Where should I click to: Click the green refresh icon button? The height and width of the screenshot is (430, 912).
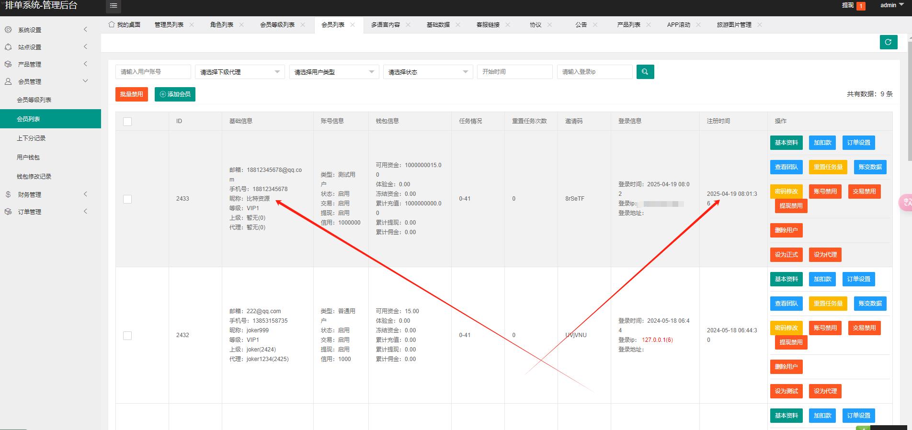pyautogui.click(x=888, y=42)
